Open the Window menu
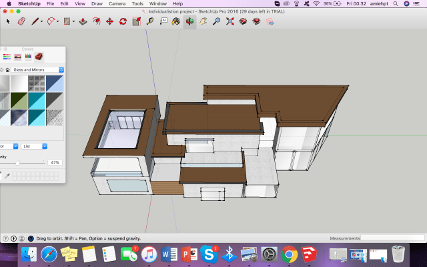This screenshot has width=427, height=267. point(158,4)
